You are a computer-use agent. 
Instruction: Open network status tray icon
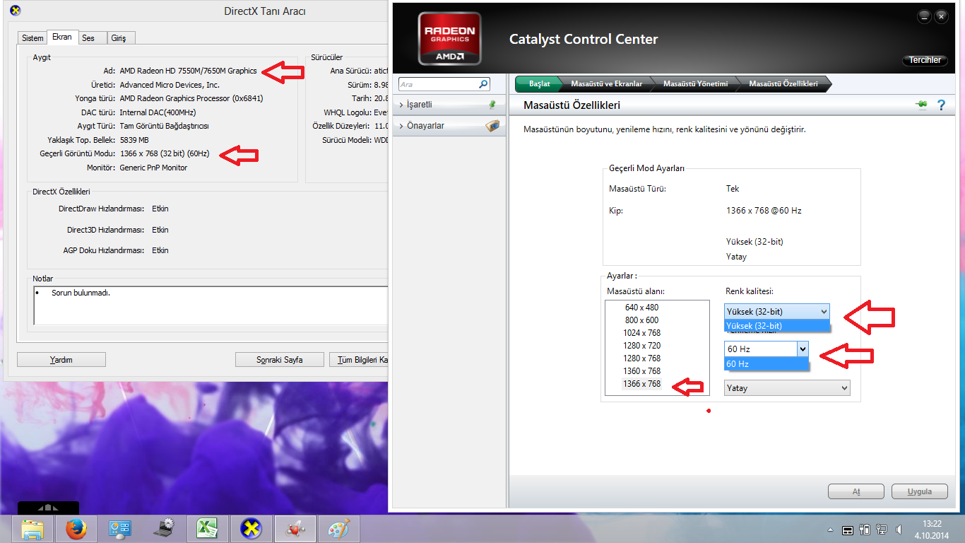(882, 529)
